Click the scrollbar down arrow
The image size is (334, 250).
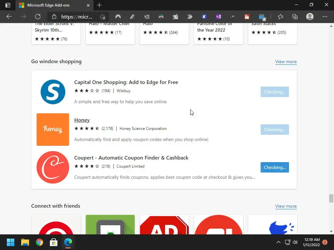pos(331,231)
